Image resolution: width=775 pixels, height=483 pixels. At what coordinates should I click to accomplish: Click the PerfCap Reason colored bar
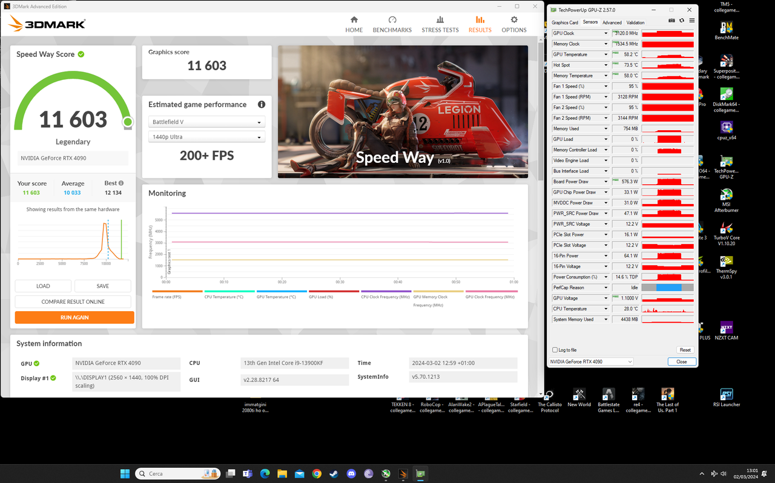(x=667, y=287)
